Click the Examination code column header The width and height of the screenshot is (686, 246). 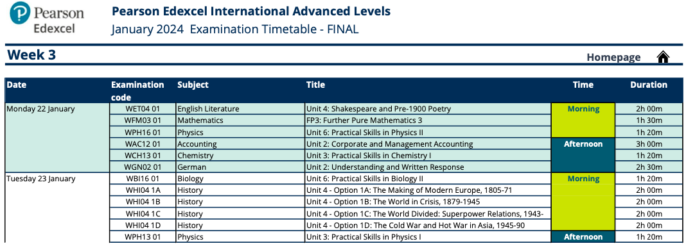pos(137,91)
